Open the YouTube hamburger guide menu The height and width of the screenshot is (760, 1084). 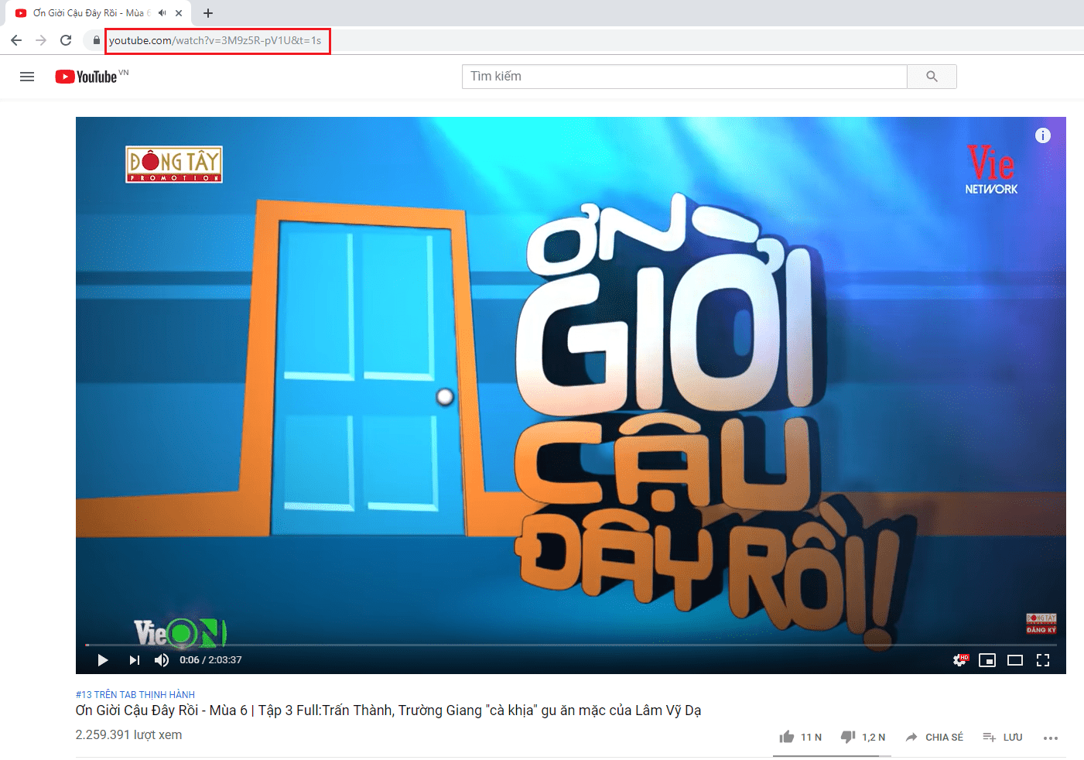pyautogui.click(x=27, y=77)
